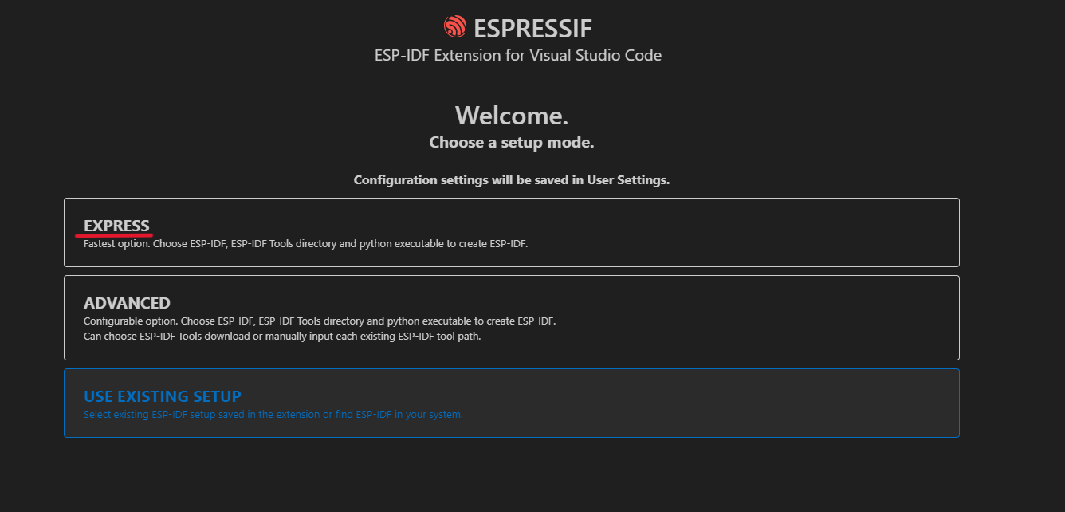
Task: Click the Welcome heading
Action: 512,115
